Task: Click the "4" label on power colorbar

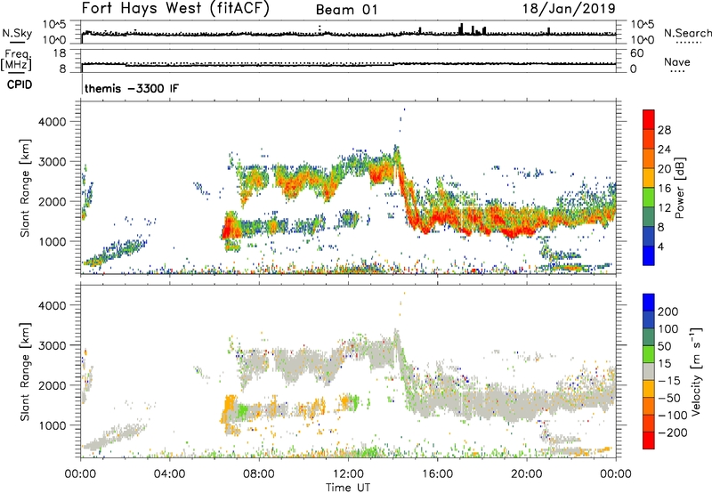Action: (x=660, y=246)
